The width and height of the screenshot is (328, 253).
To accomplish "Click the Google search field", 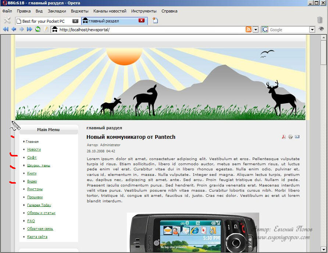I will (289, 30).
